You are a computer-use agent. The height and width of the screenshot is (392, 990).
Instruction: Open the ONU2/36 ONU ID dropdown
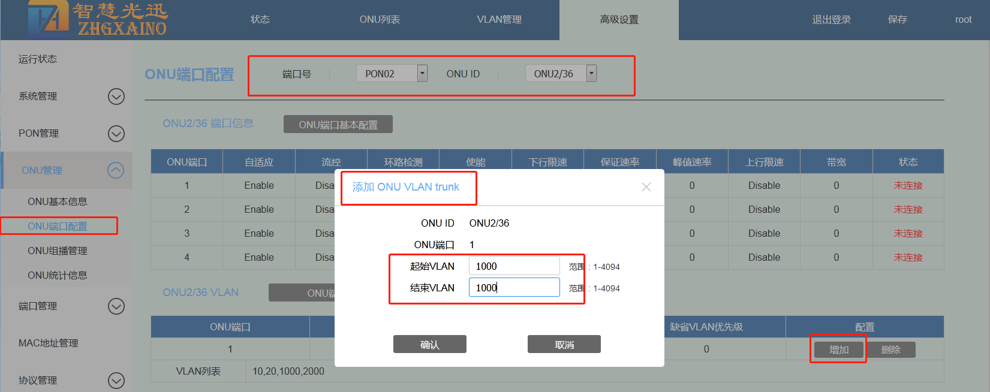[591, 73]
